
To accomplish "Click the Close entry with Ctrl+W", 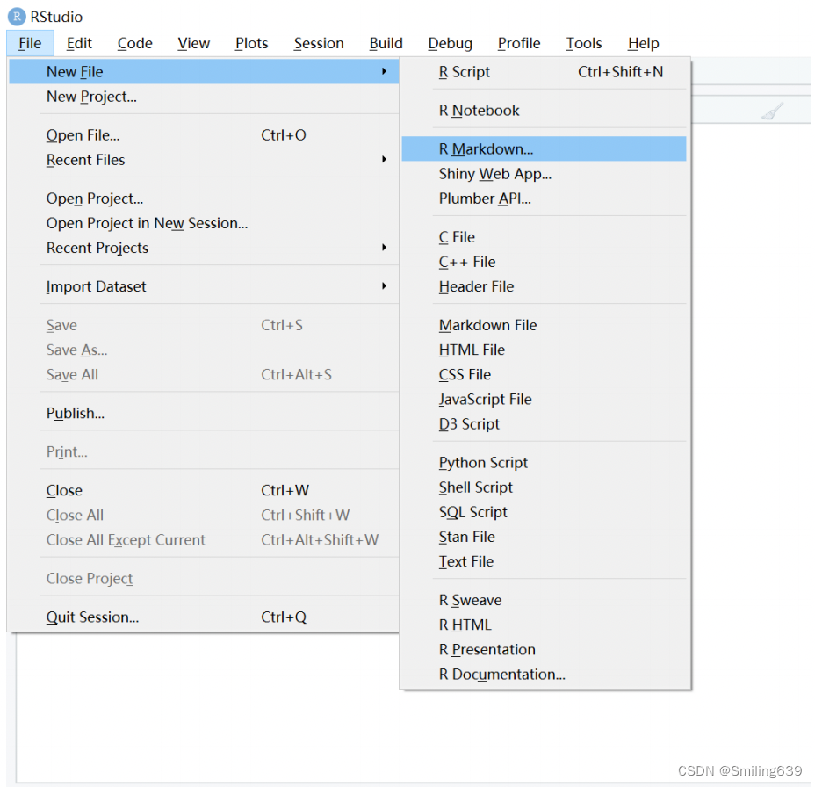I will (x=204, y=490).
